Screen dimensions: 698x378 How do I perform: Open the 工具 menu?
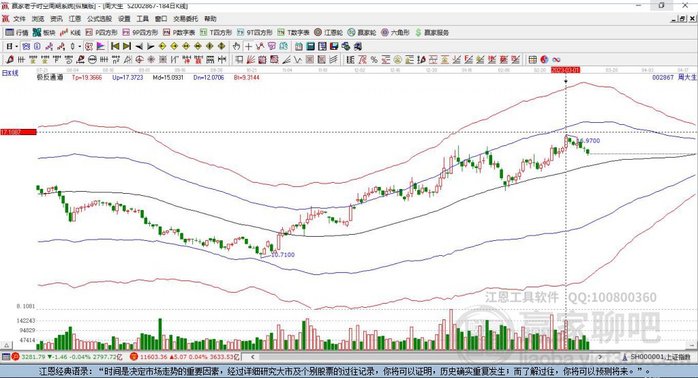[x=142, y=18]
